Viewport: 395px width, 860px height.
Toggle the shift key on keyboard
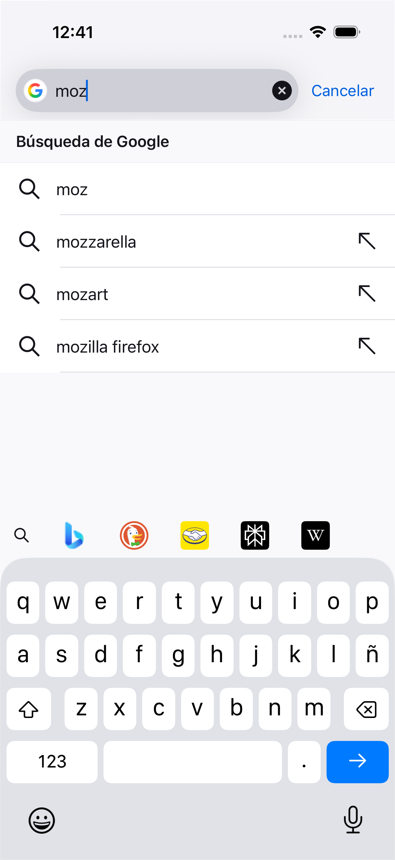[x=29, y=708]
